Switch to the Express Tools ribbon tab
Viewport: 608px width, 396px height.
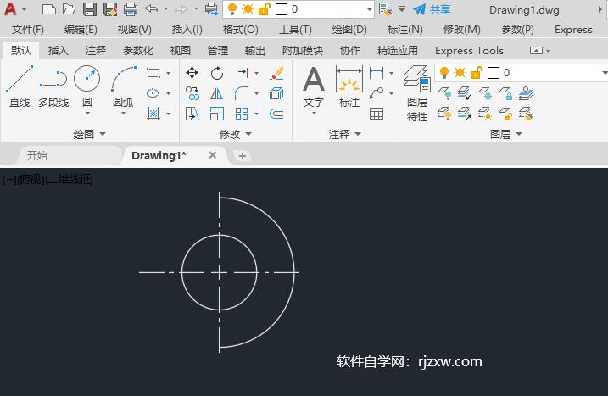click(469, 50)
